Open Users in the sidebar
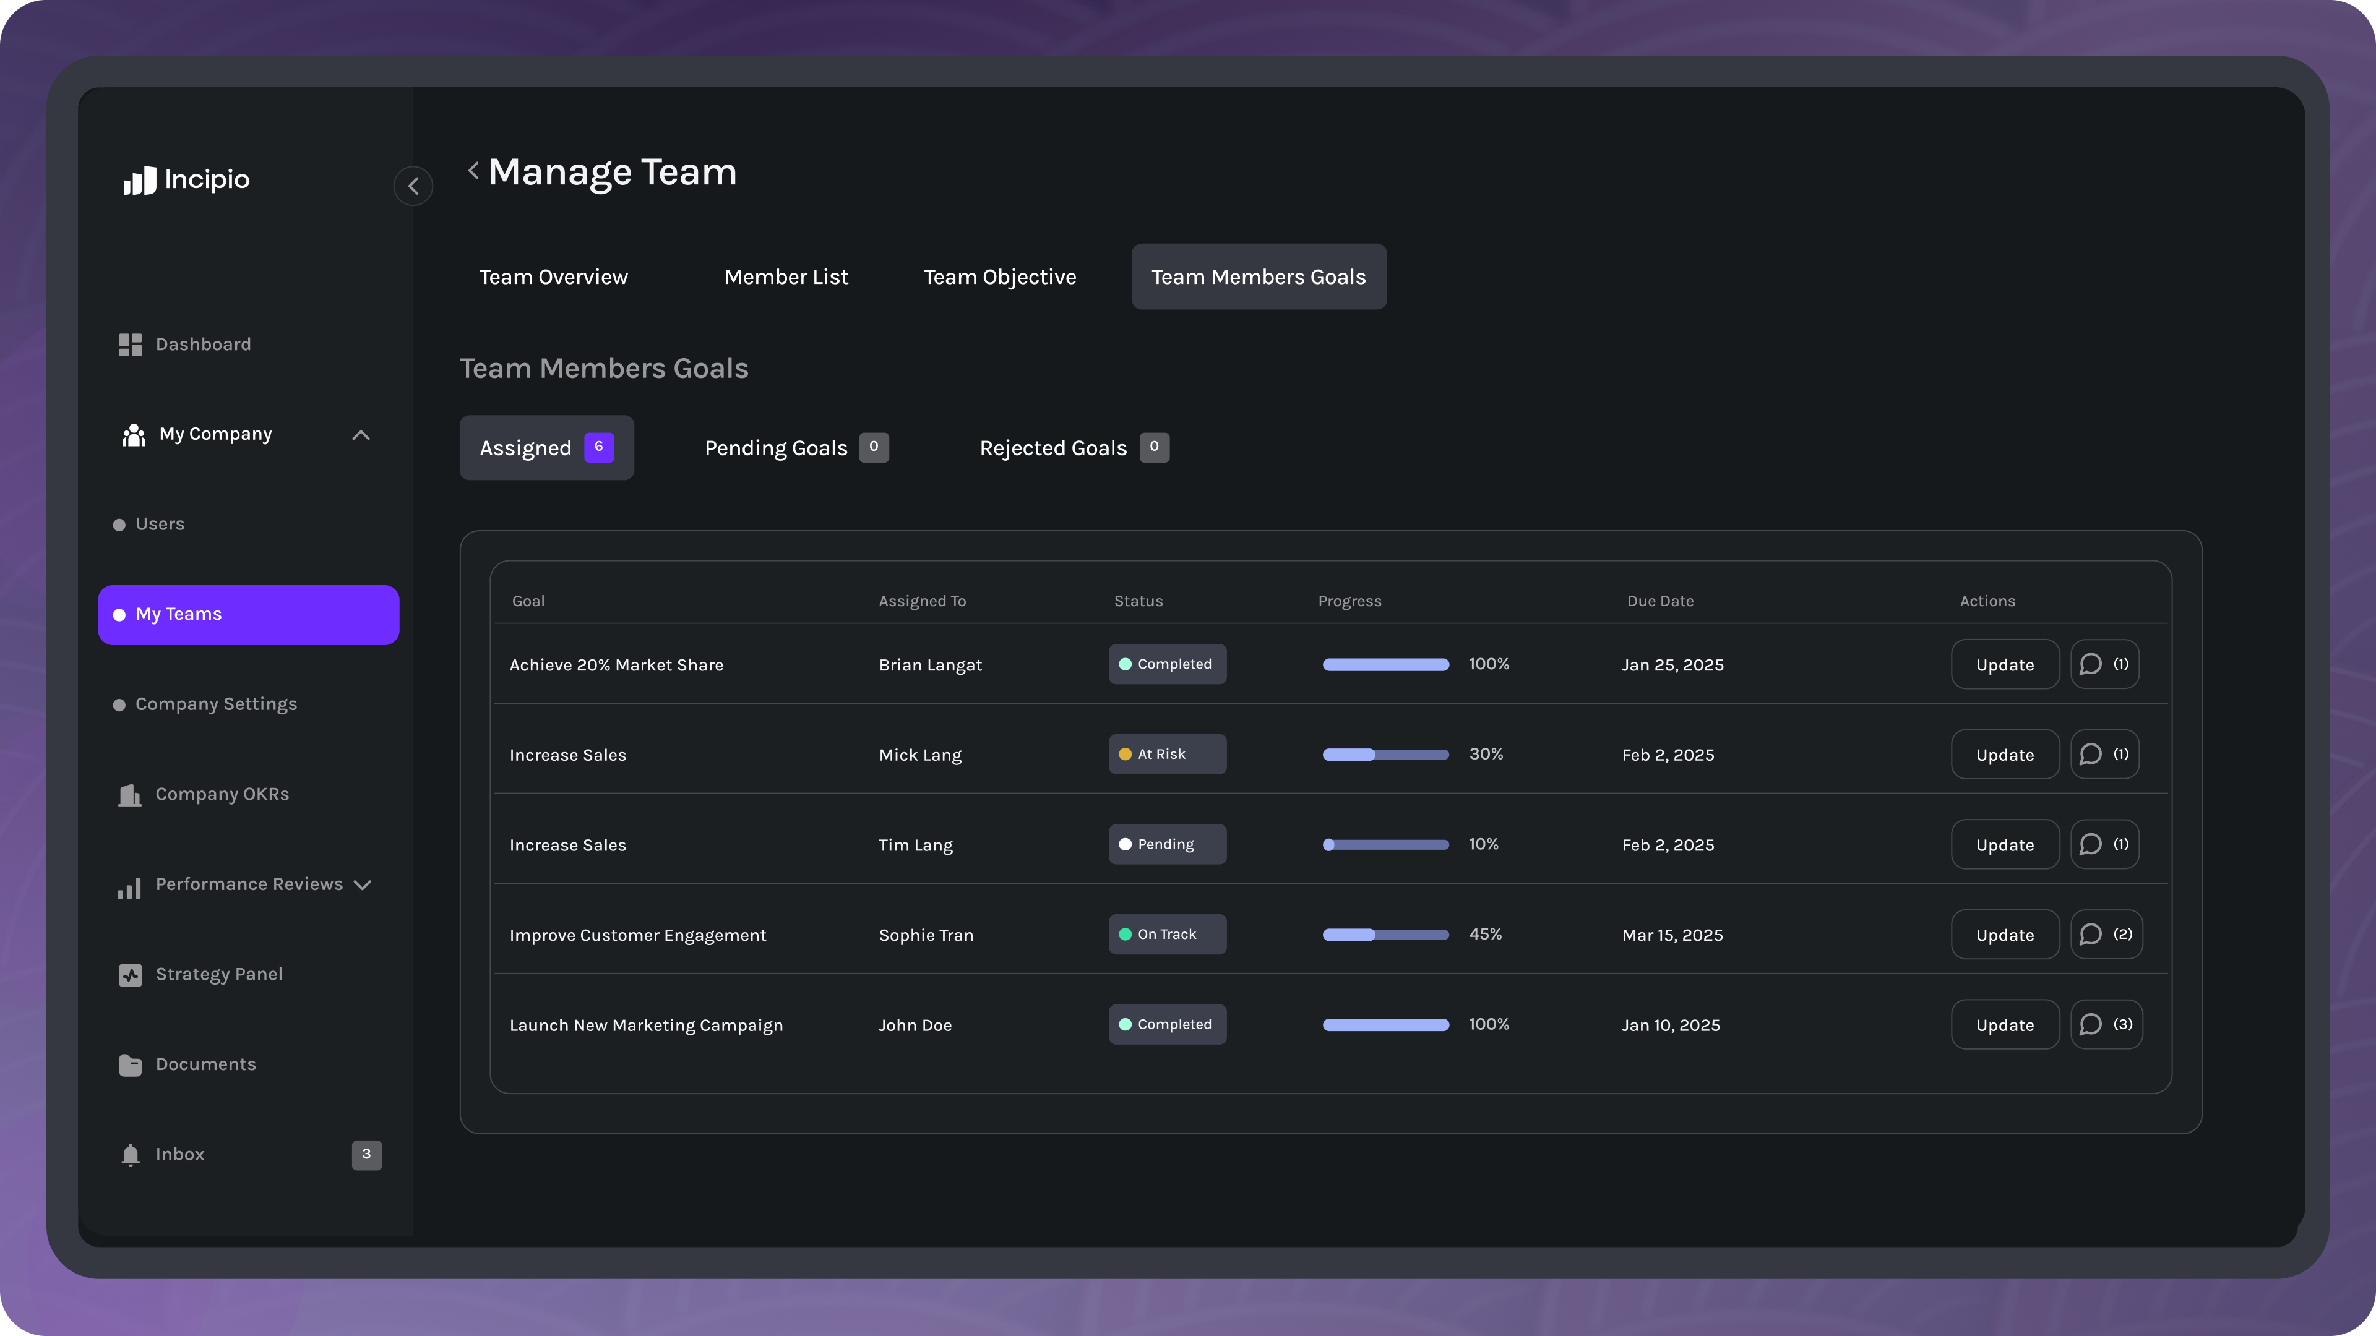This screenshot has width=2376, height=1336. (x=160, y=524)
